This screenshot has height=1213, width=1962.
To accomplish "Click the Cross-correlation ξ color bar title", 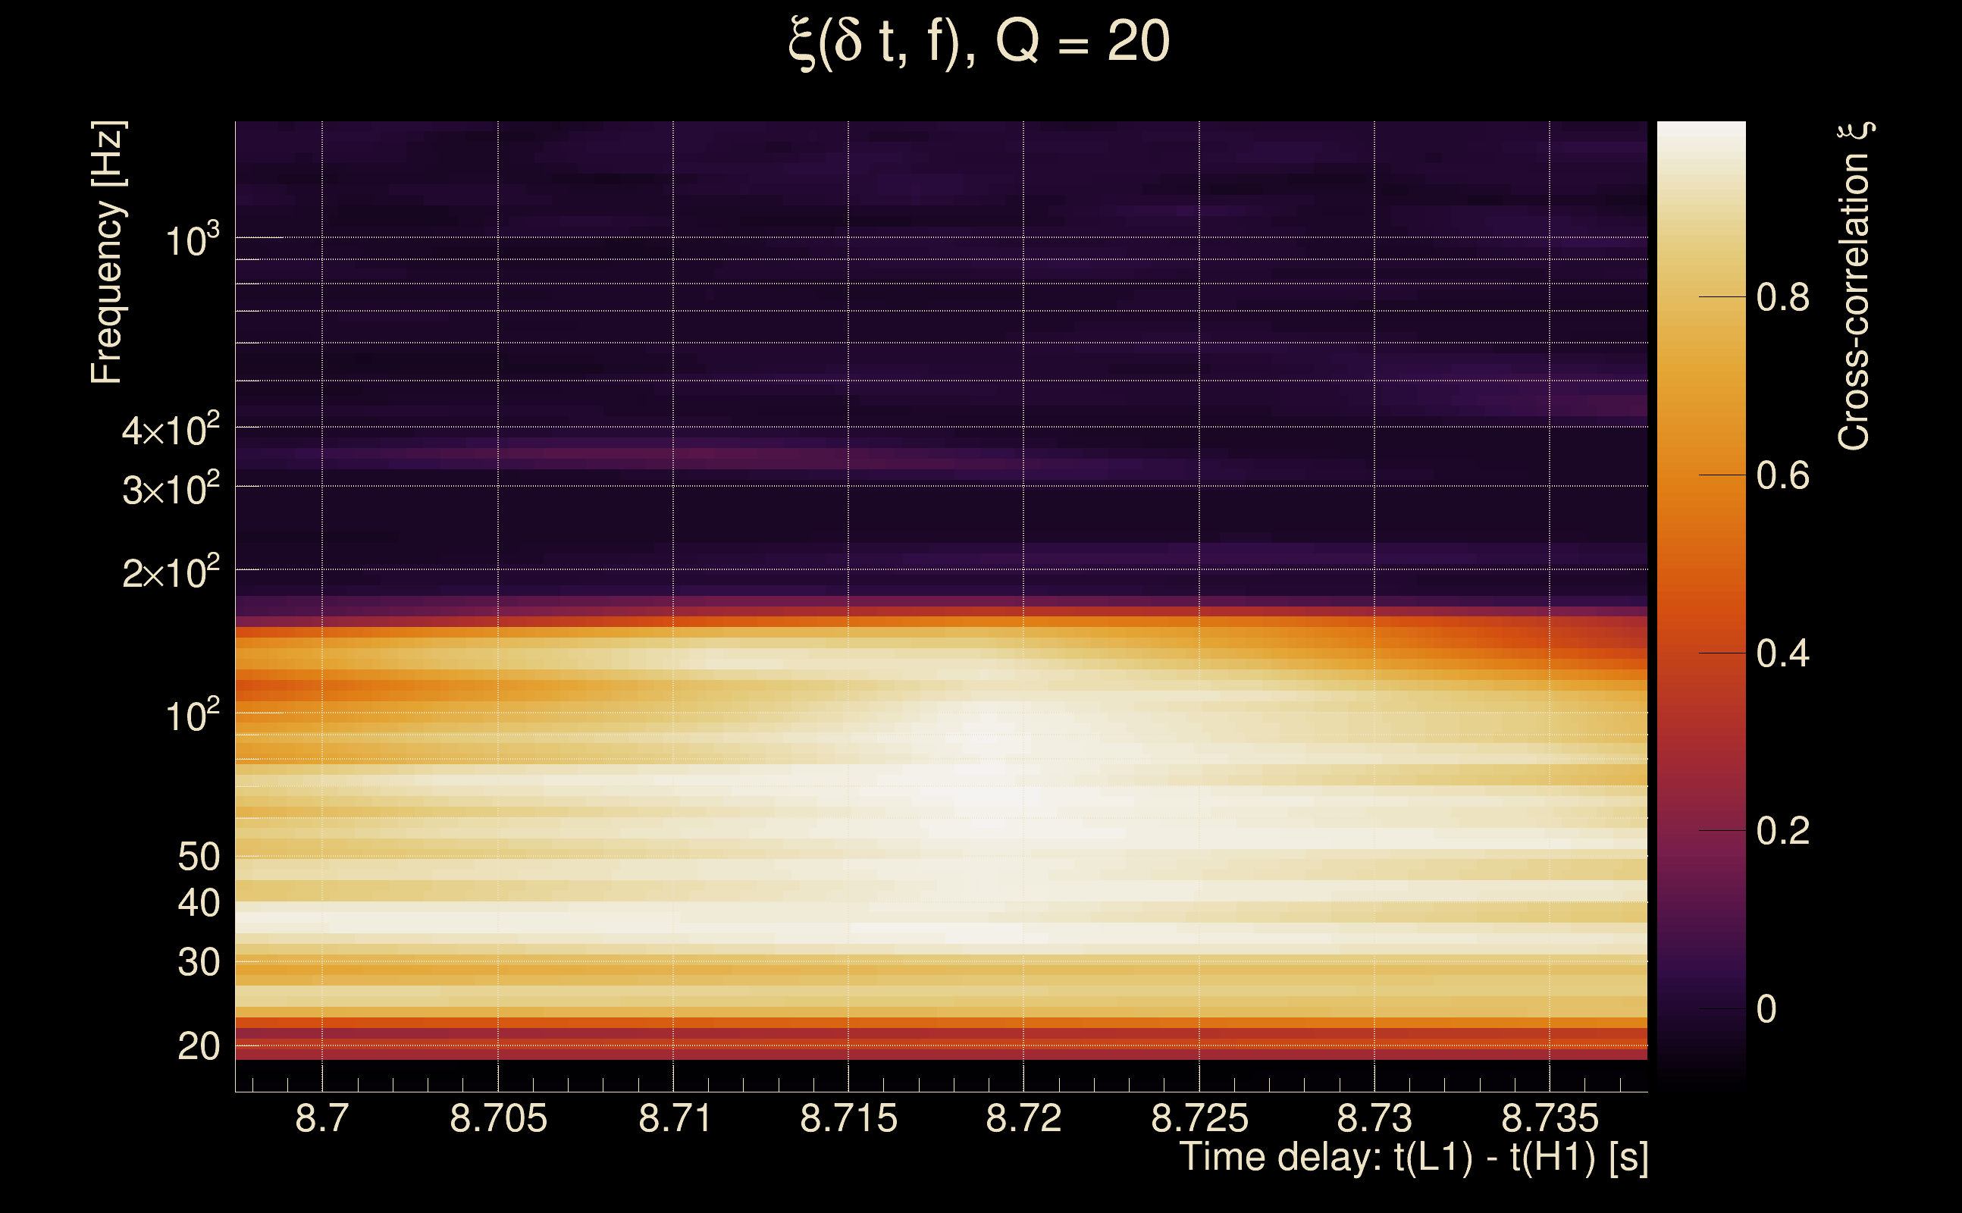I will [x=1854, y=287].
